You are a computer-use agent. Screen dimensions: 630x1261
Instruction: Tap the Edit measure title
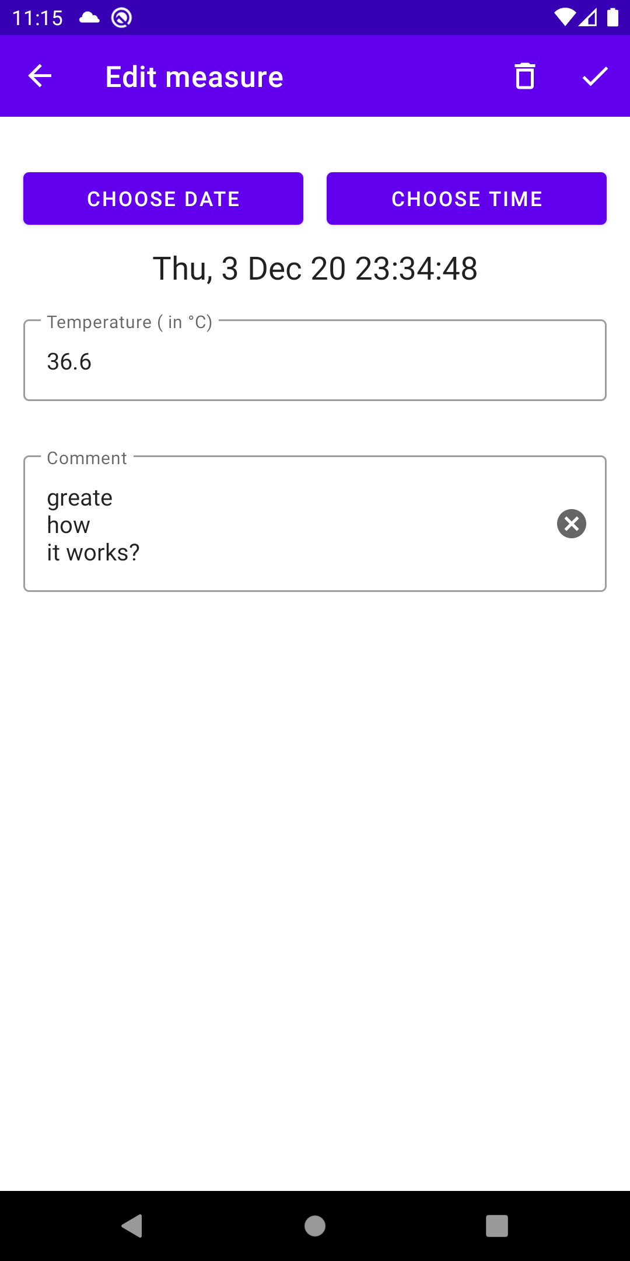(x=194, y=77)
